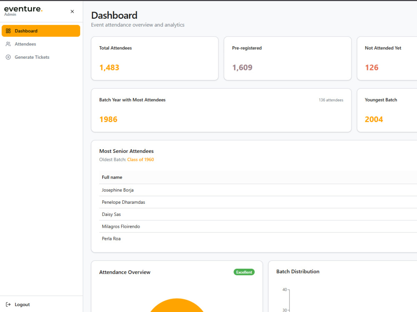
Task: Select the Penelope Dharamdas row
Action: 258,202
